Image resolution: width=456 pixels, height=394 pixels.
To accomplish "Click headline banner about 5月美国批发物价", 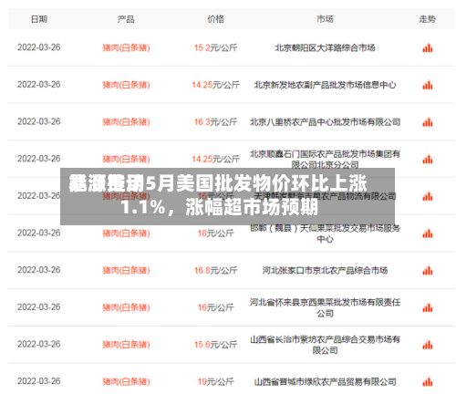I will pyautogui.click(x=227, y=196).
